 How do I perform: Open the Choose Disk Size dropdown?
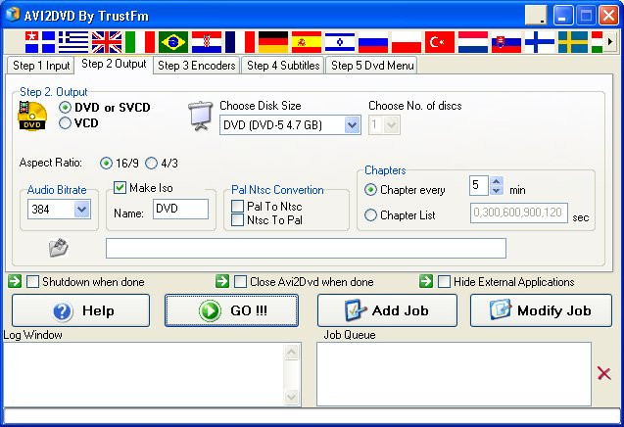click(x=352, y=125)
